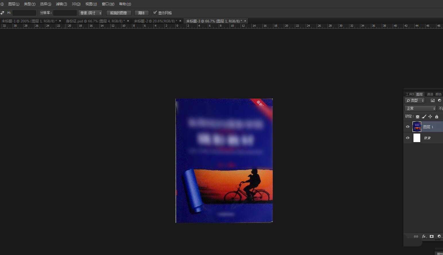Open the fx layer style menu icon
This screenshot has height=255, width=443.
(424, 236)
